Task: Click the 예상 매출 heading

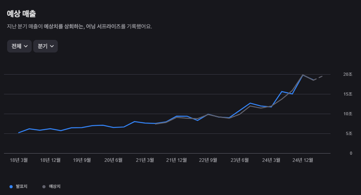Action: [x=21, y=14]
